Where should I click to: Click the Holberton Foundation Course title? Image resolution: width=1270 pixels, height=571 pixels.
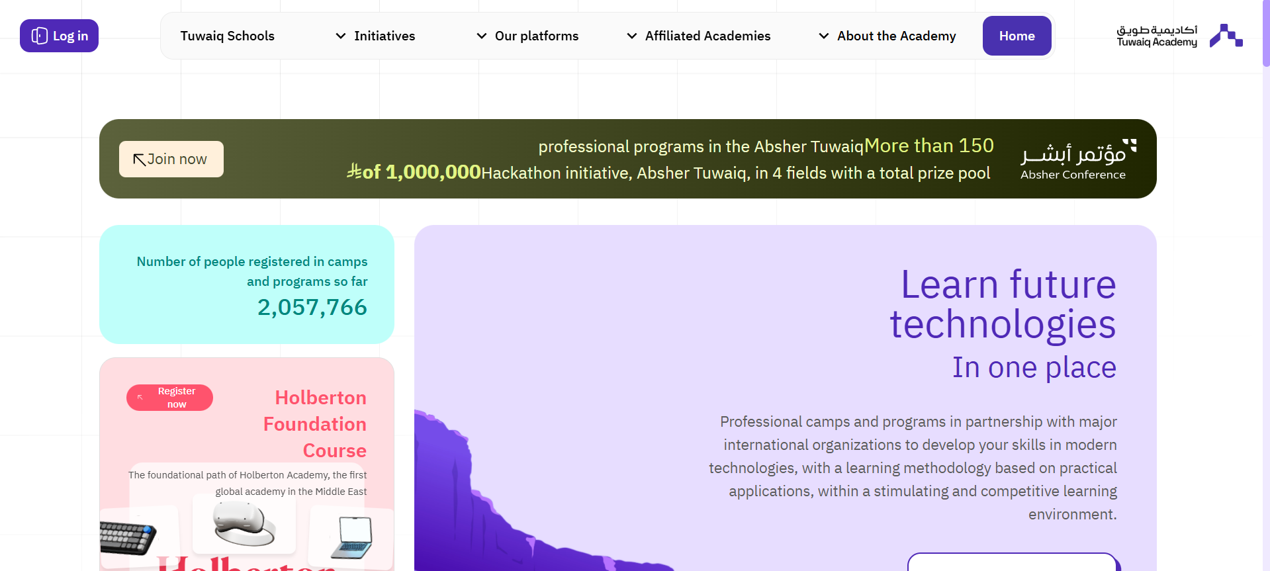(315, 423)
